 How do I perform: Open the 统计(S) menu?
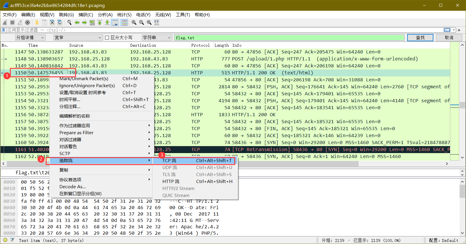coord(124,15)
